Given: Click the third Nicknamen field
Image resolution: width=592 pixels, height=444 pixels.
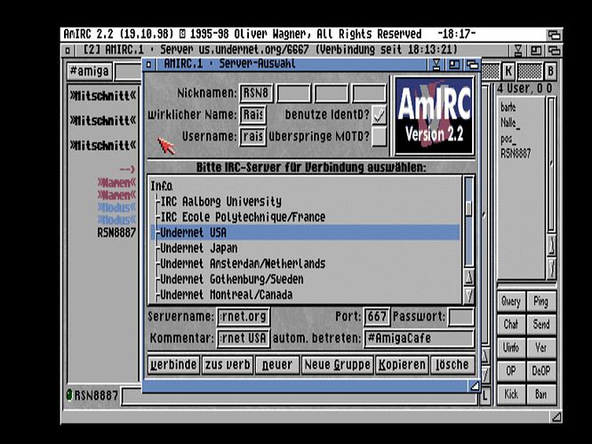Looking at the screenshot, I should click(x=332, y=93).
